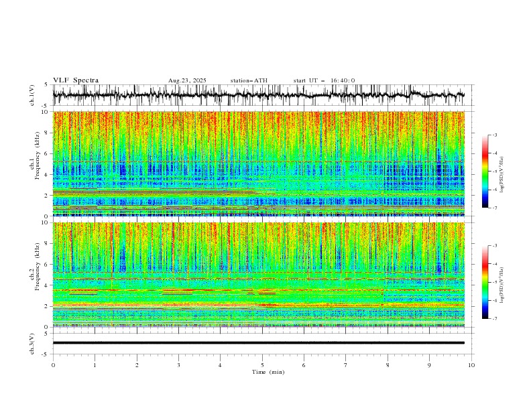
Task: Click the "ch.1(V)" waveform axis label
Action: coord(32,95)
